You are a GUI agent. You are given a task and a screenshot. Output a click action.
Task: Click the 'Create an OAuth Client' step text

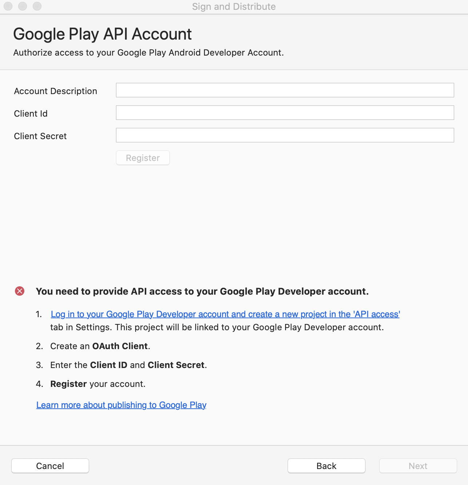pos(100,346)
